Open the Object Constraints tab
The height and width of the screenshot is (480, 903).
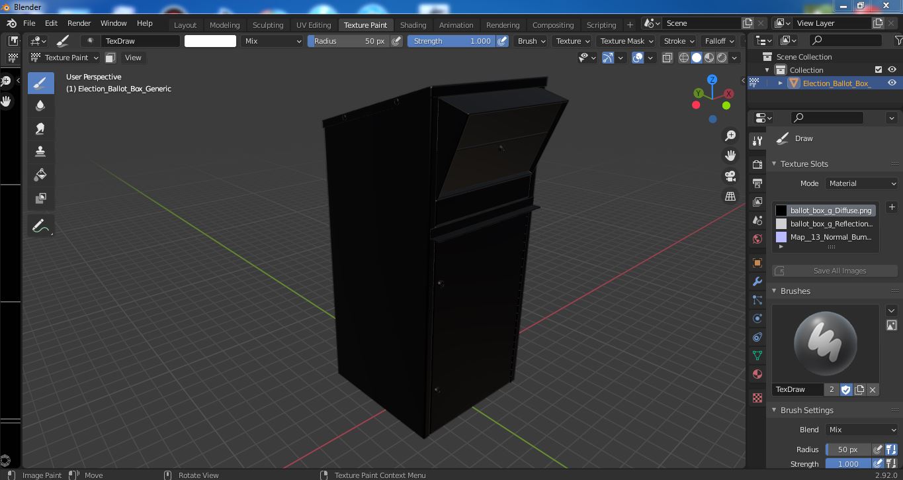pos(757,337)
